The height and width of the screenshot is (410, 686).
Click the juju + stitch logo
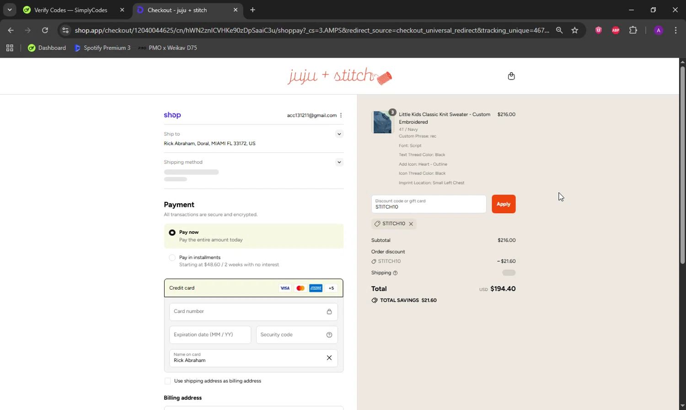(x=340, y=76)
